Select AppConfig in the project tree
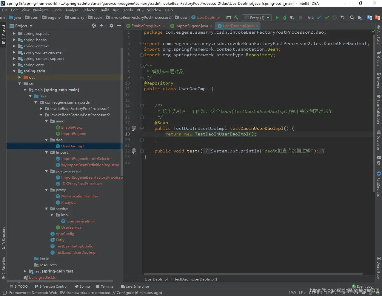 pos(65,234)
